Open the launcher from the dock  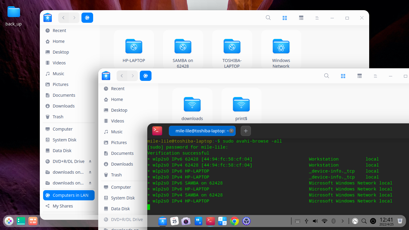coord(9,221)
